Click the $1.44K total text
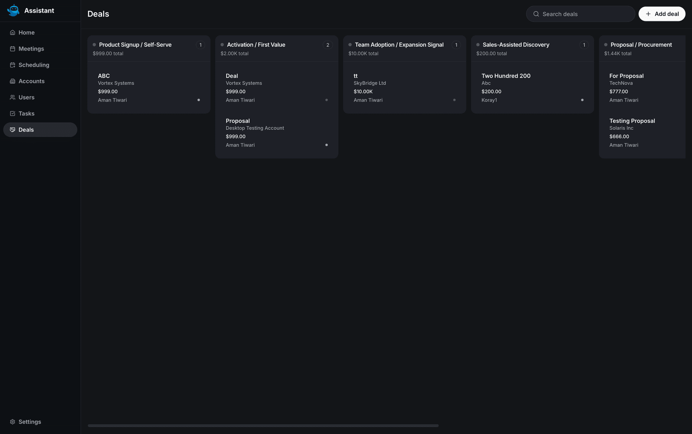Viewport: 692px width, 434px height. coord(618,53)
